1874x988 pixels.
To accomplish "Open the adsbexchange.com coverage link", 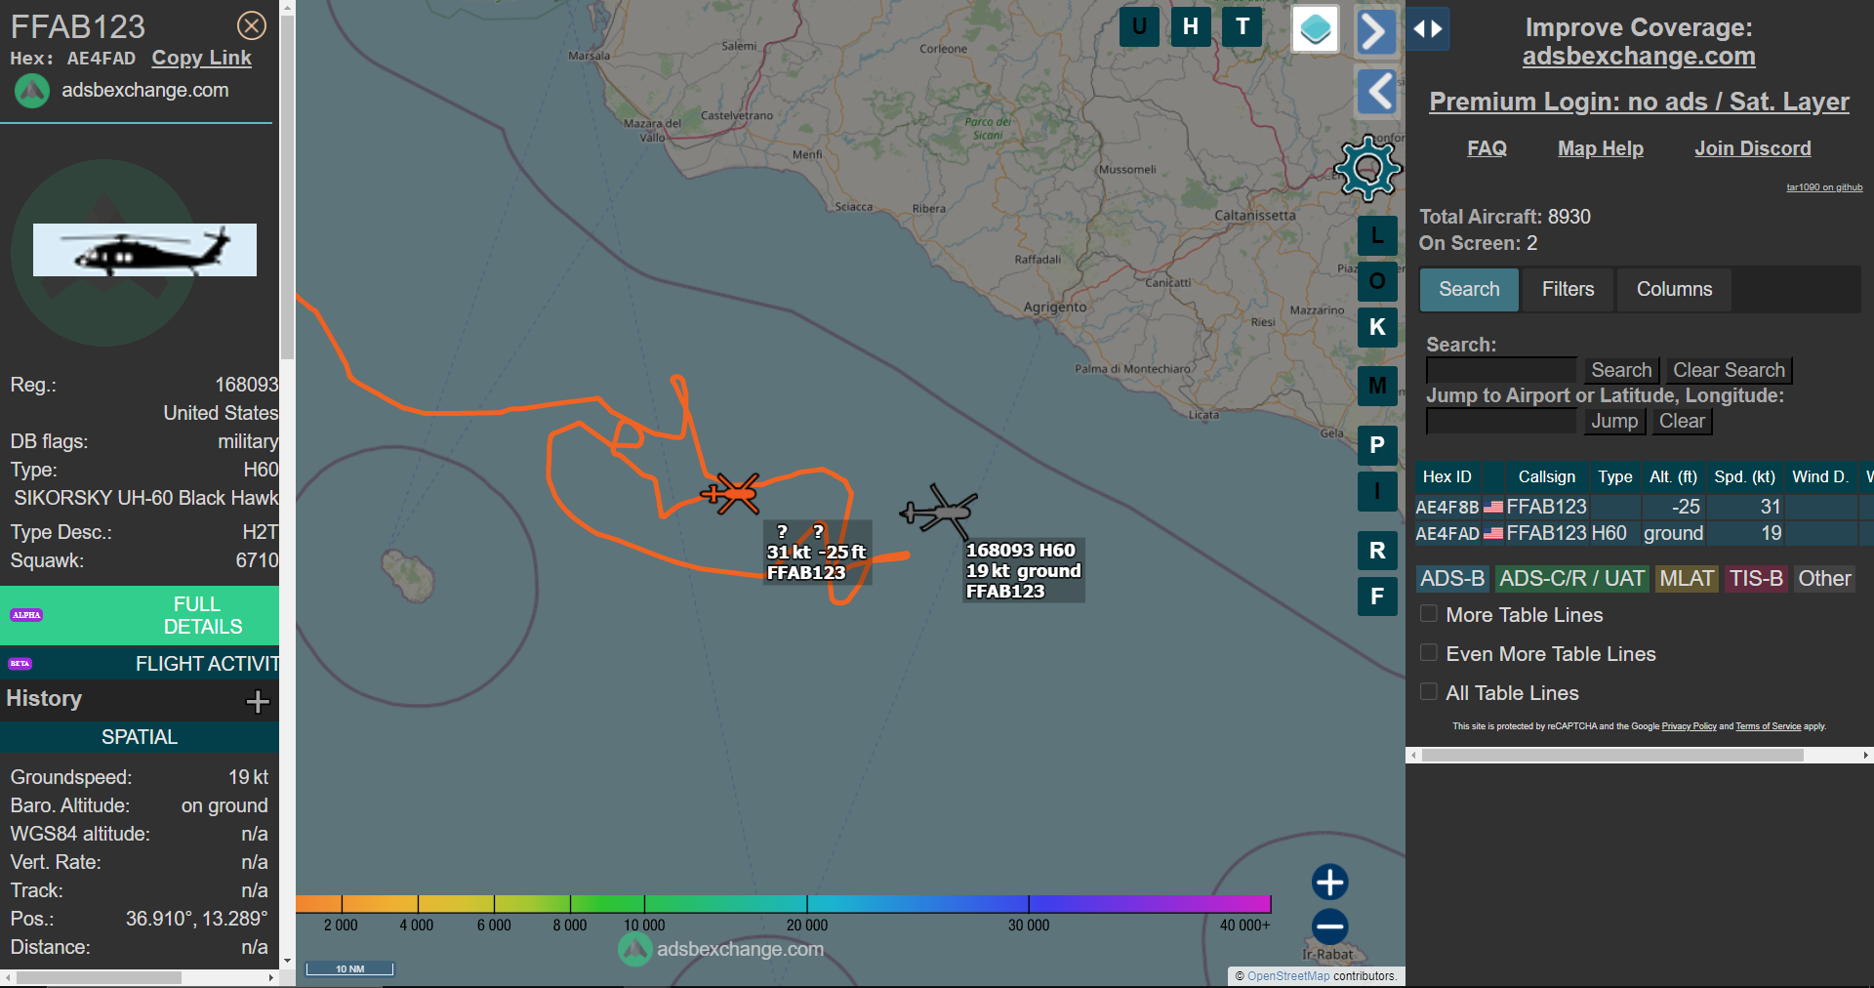I will pyautogui.click(x=1639, y=57).
